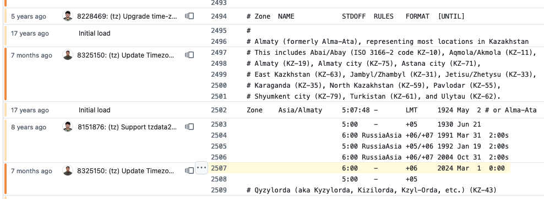Click '17 years ago' beside line 2495

point(30,33)
